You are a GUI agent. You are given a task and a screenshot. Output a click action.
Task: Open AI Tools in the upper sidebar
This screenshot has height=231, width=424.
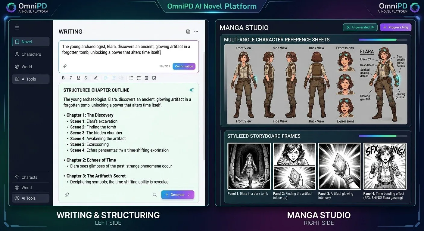pyautogui.click(x=31, y=79)
